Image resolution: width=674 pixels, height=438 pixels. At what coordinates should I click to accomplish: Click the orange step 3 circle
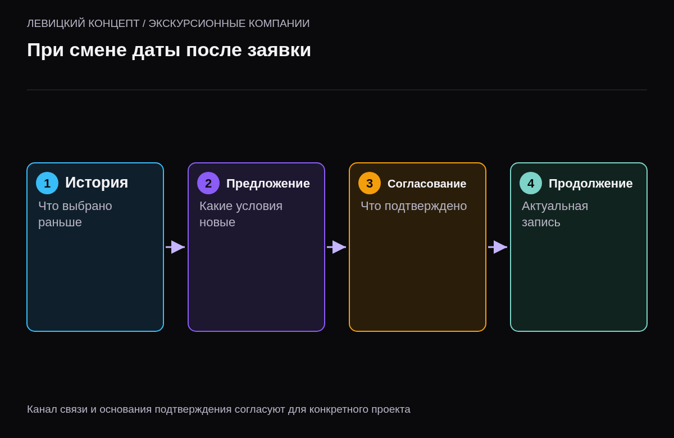(x=370, y=183)
